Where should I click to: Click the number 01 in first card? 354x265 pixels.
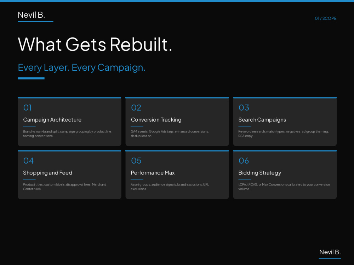click(x=27, y=108)
